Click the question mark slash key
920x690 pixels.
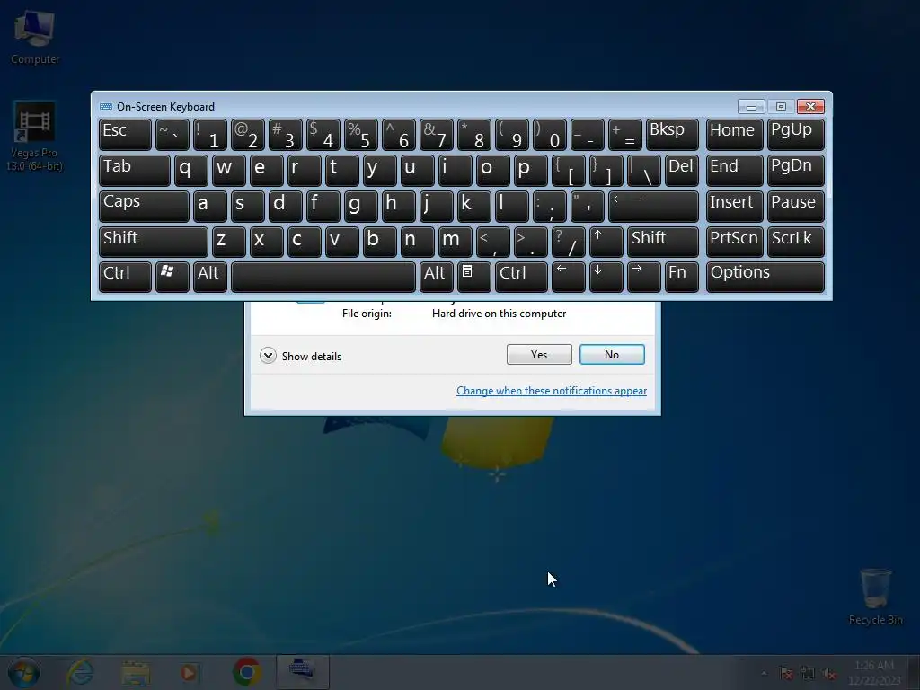(568, 242)
